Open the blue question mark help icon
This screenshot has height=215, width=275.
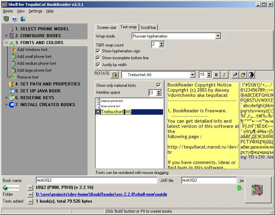click(x=14, y=19)
